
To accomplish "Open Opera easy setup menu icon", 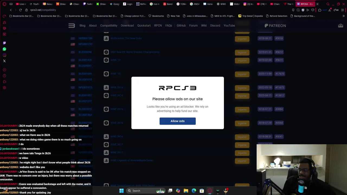I will pos(343,10).
